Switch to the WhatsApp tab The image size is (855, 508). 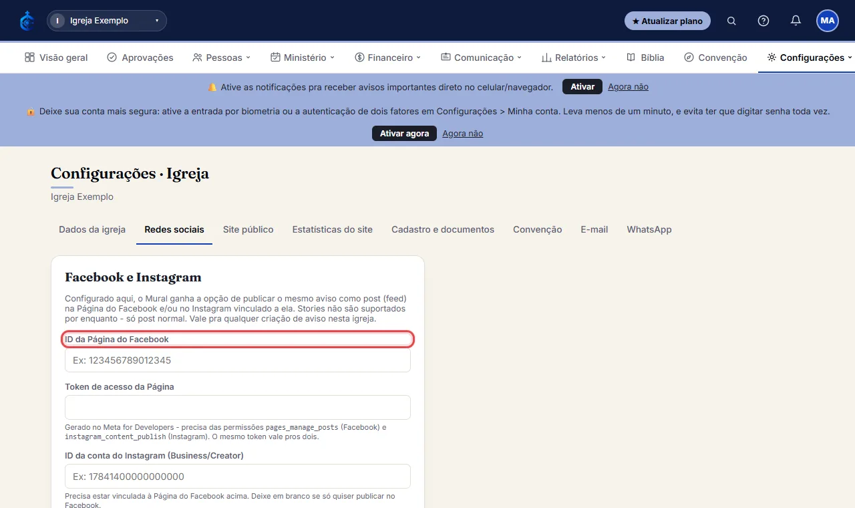point(649,229)
